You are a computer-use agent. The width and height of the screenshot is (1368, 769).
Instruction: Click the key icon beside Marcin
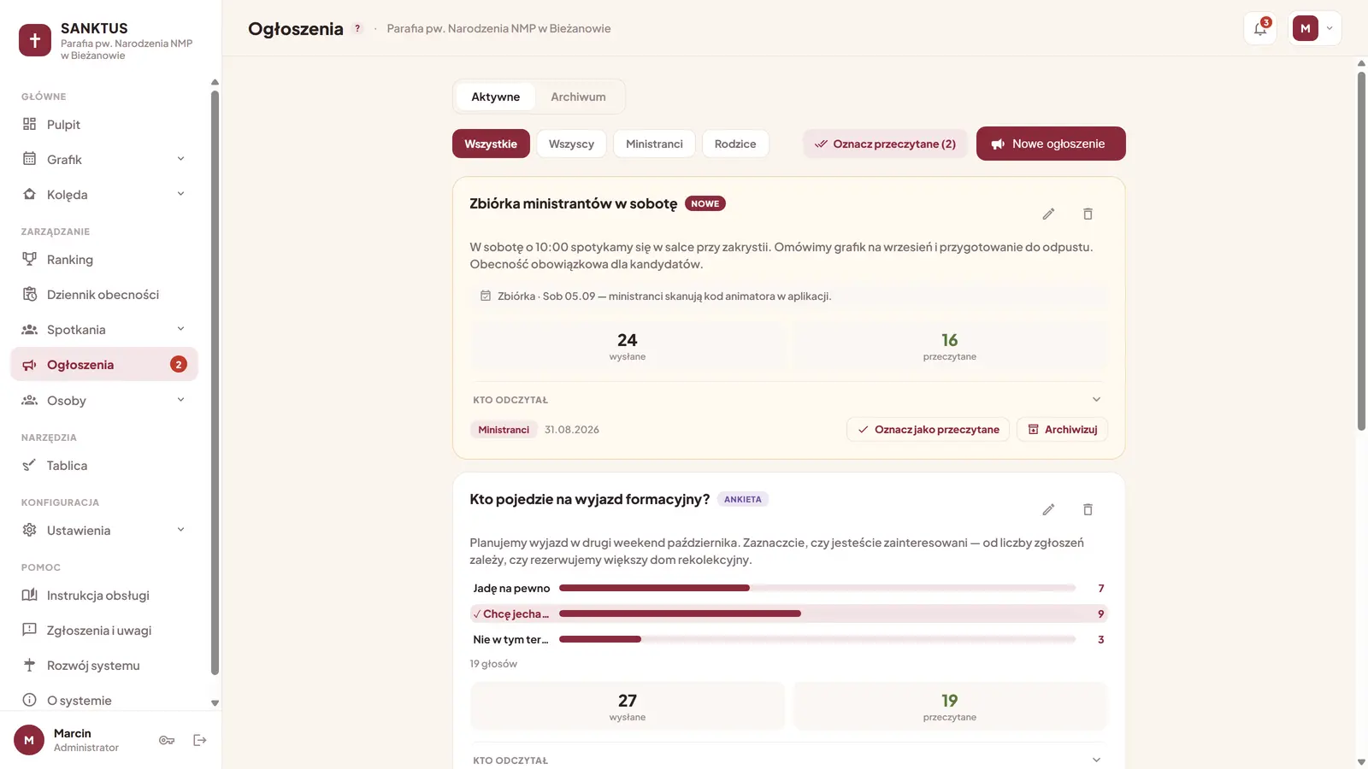pos(167,740)
